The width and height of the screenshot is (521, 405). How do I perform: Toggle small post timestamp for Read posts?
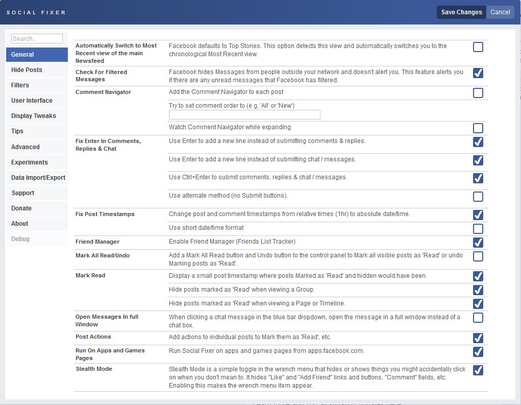[478, 276]
